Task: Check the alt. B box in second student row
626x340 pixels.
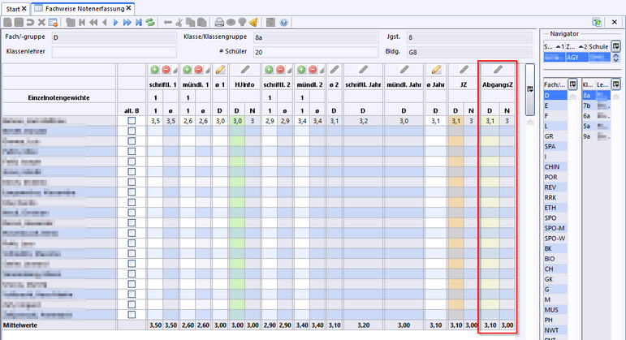Action: [132, 131]
